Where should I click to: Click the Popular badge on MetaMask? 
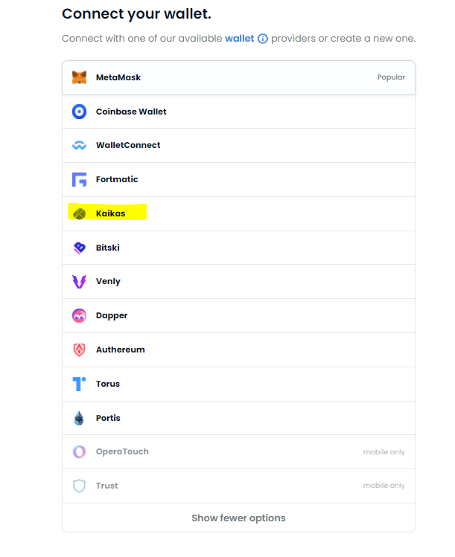pos(391,77)
